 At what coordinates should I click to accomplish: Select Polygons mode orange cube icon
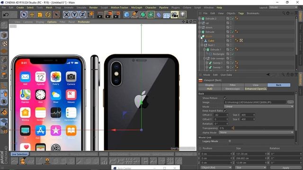[4, 76]
